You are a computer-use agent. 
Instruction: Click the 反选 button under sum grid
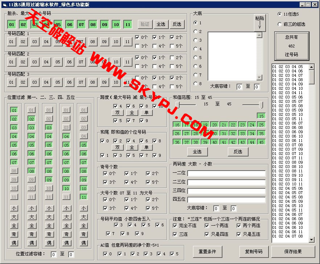(238, 151)
